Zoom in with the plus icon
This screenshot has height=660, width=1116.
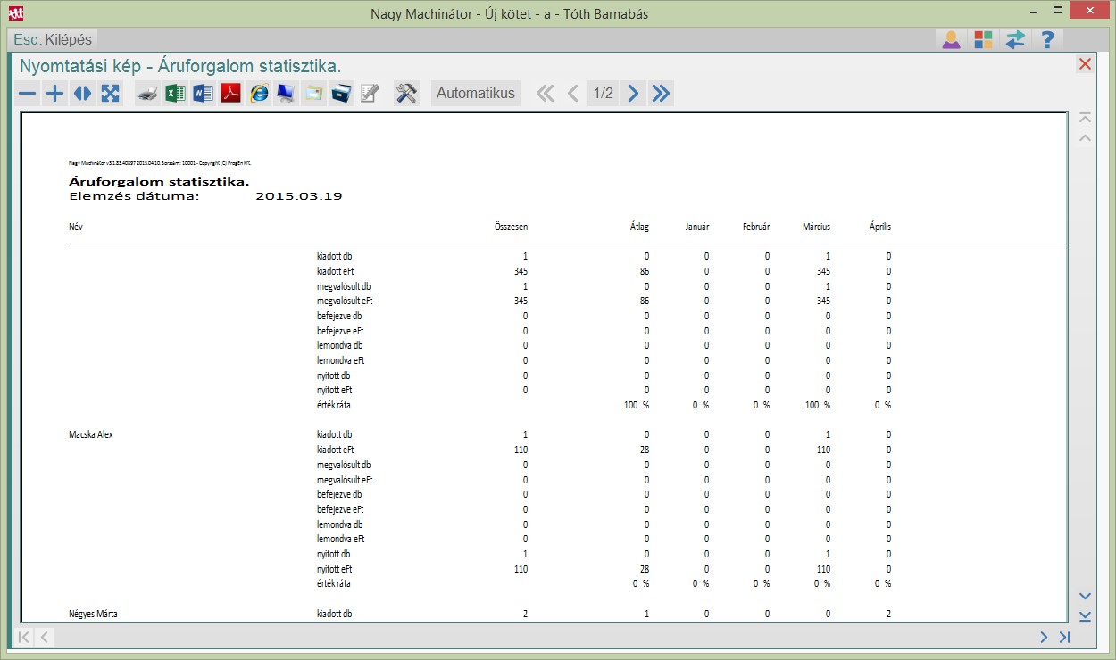[55, 94]
